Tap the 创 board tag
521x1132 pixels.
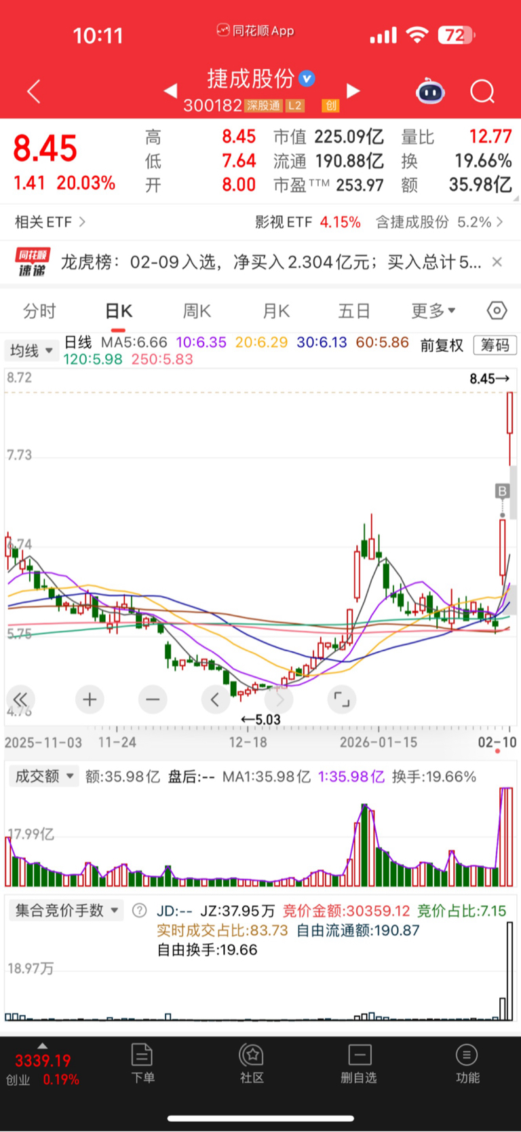[x=330, y=106]
